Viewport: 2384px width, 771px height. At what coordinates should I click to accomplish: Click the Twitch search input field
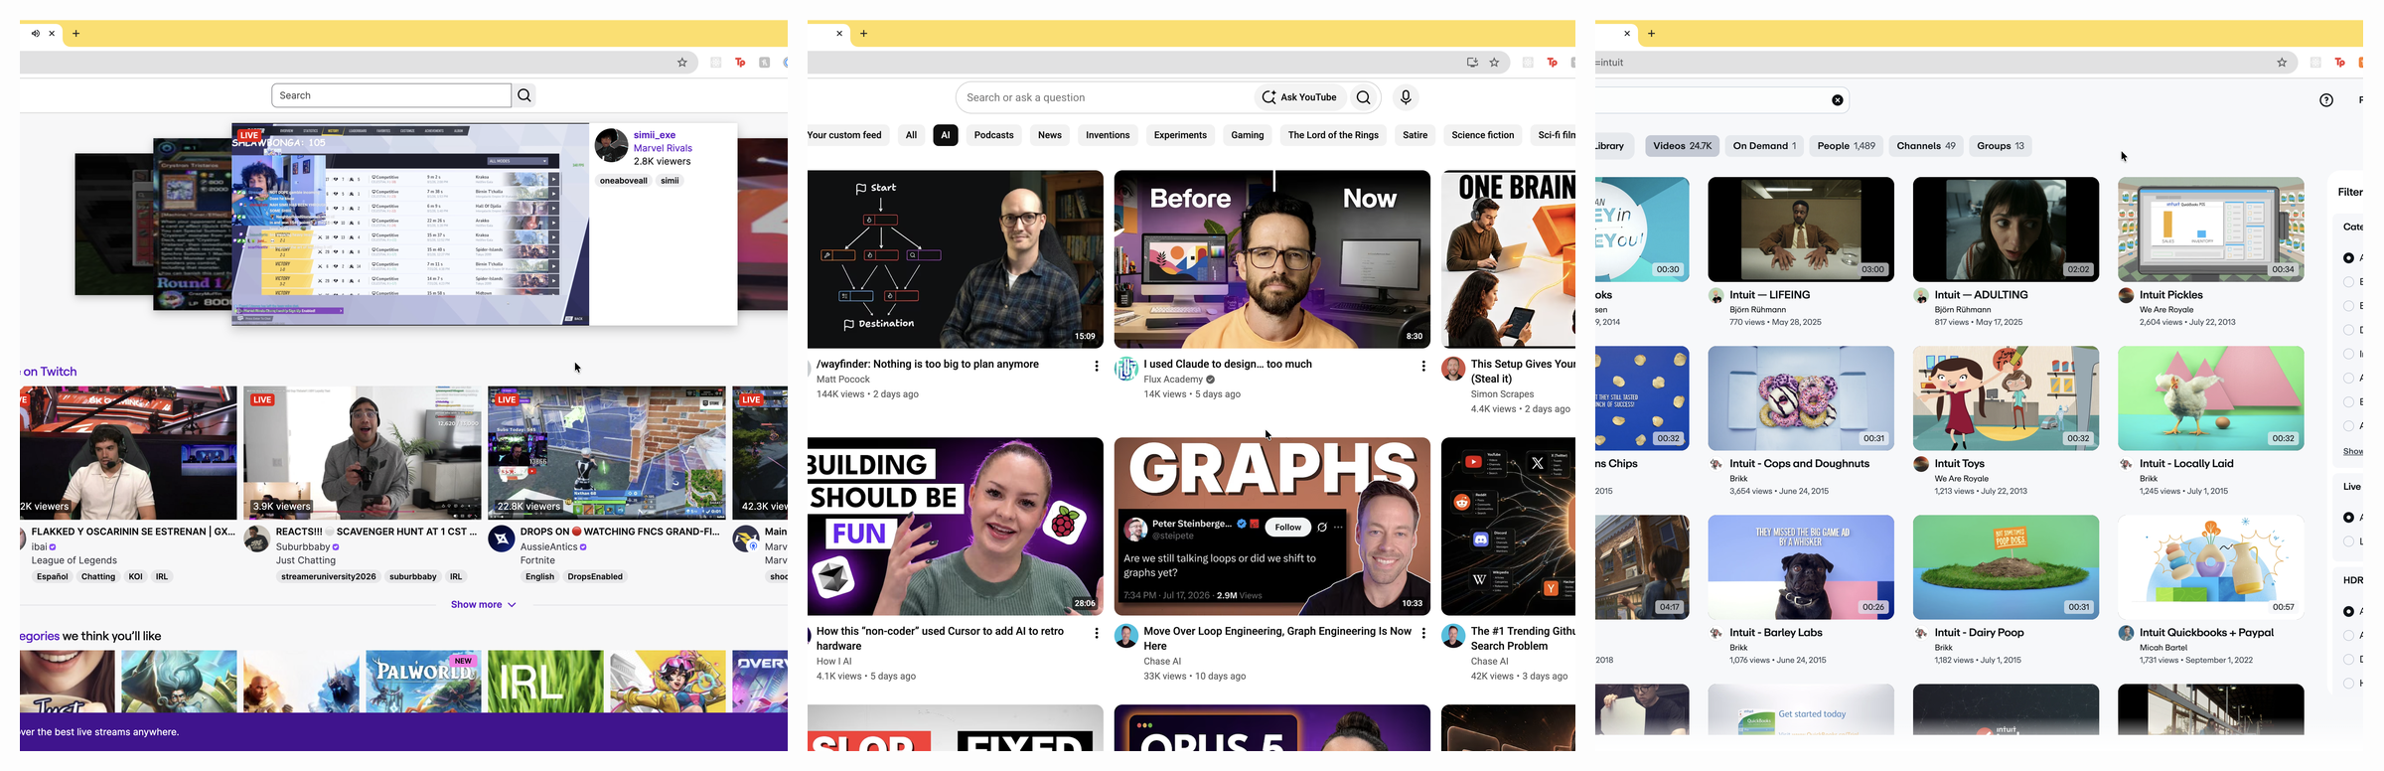391,95
